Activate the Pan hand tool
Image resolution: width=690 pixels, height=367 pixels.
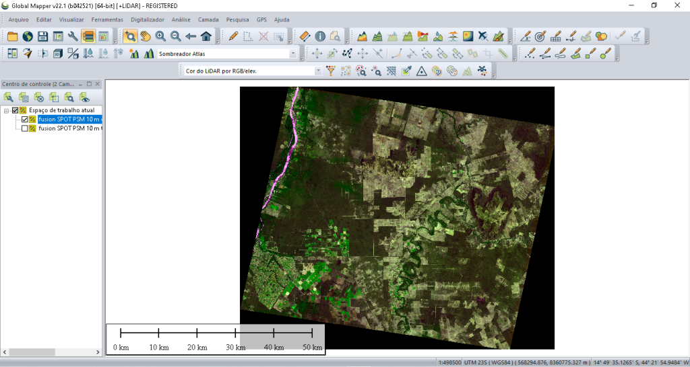(x=145, y=36)
